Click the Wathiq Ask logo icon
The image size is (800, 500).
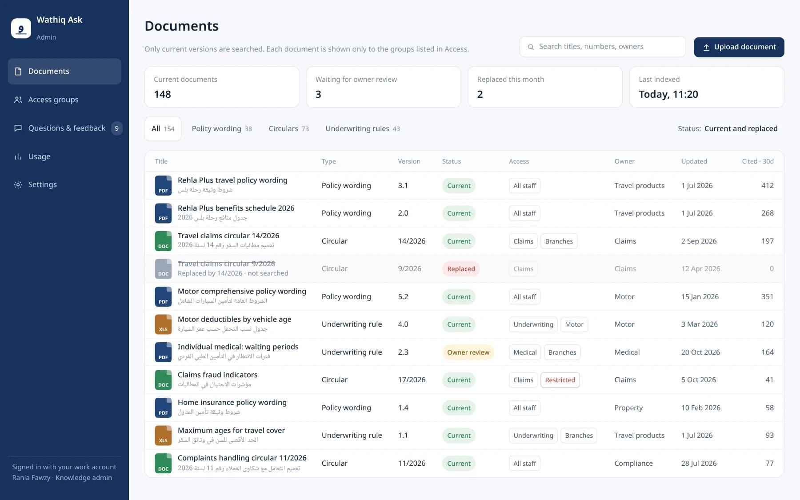click(21, 28)
